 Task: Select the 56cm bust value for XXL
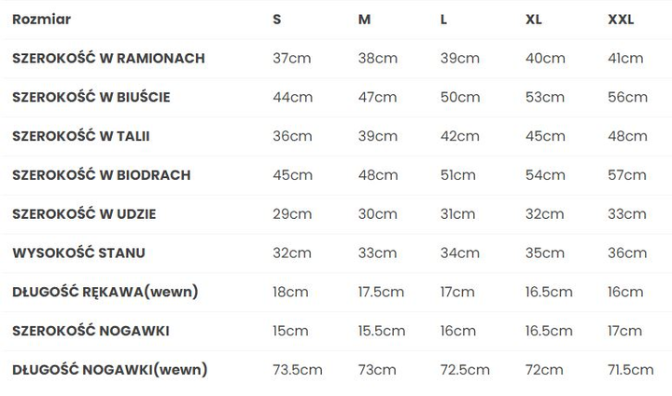(627, 97)
